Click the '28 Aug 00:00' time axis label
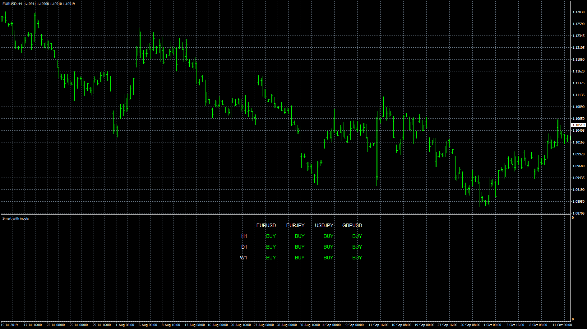587x329 pixels. pos(287,325)
